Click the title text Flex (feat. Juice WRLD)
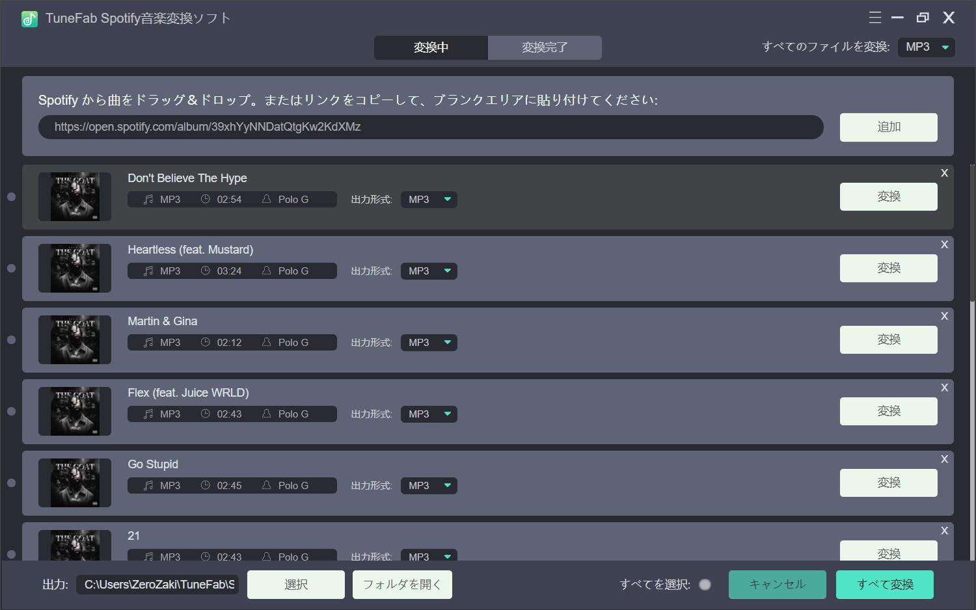This screenshot has height=610, width=976. [x=188, y=393]
